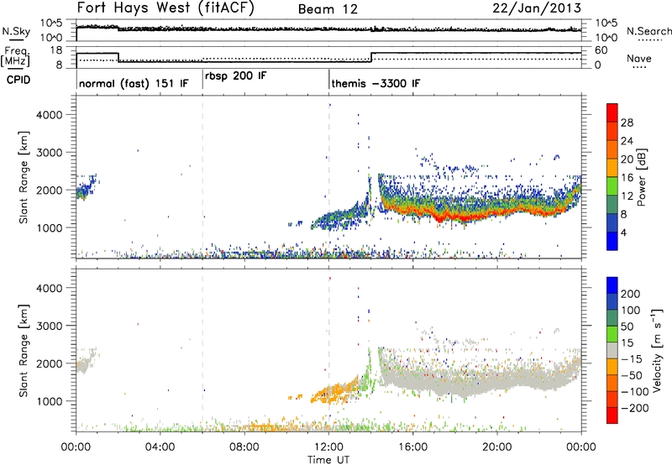Click the '60' Nave axis tick label
Viewport: 672px width, 465px height.
pyautogui.click(x=601, y=50)
